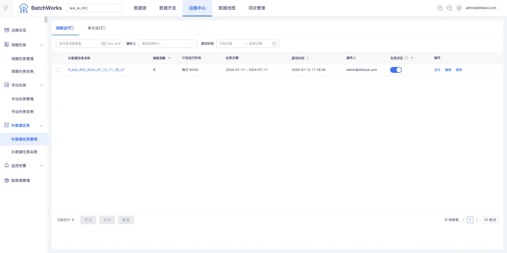Screen dimensions: 507x253
Task: Click the task name search input field
Action: [x=77, y=44]
